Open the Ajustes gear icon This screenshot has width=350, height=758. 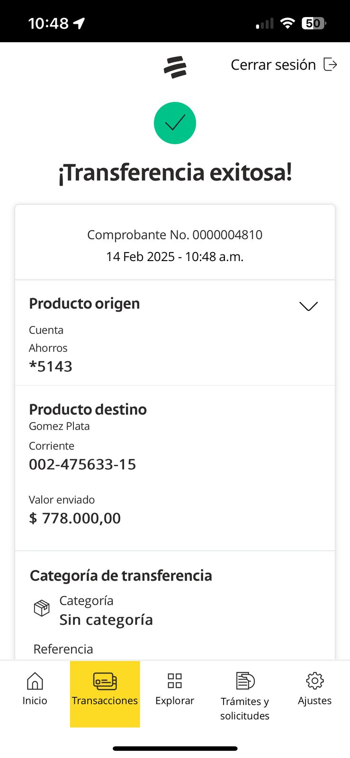coord(314,681)
